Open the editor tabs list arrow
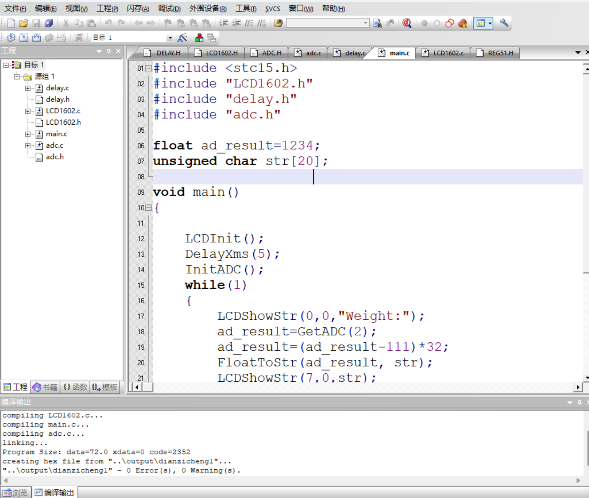Image resolution: width=589 pixels, height=498 pixels. pos(578,52)
